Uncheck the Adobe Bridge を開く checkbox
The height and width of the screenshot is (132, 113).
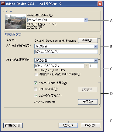click(36, 83)
